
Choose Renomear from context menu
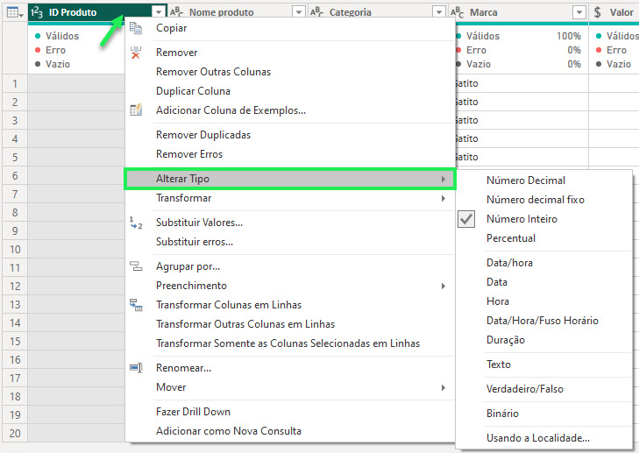[183, 368]
